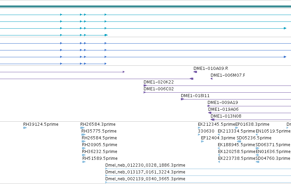Click the DME1-010A09.R label

point(211,68)
